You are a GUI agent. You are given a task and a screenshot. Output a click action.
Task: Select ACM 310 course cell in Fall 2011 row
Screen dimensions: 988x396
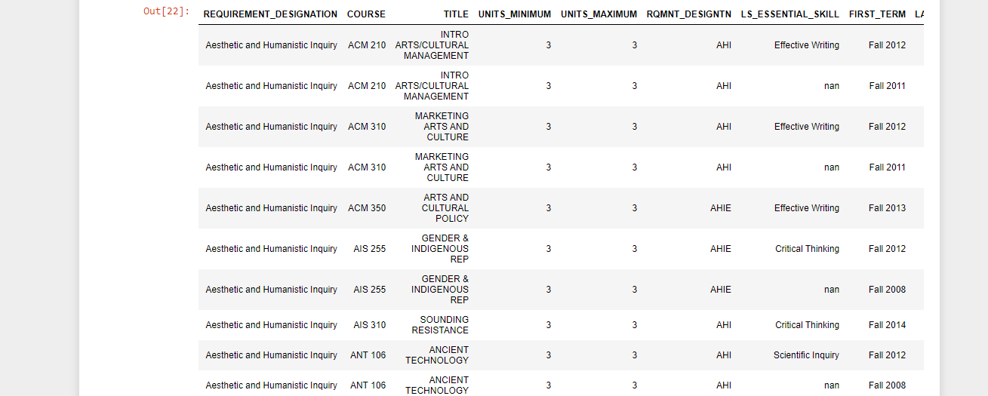367,167
